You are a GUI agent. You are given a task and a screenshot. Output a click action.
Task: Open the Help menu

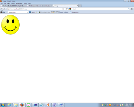(29, 3)
